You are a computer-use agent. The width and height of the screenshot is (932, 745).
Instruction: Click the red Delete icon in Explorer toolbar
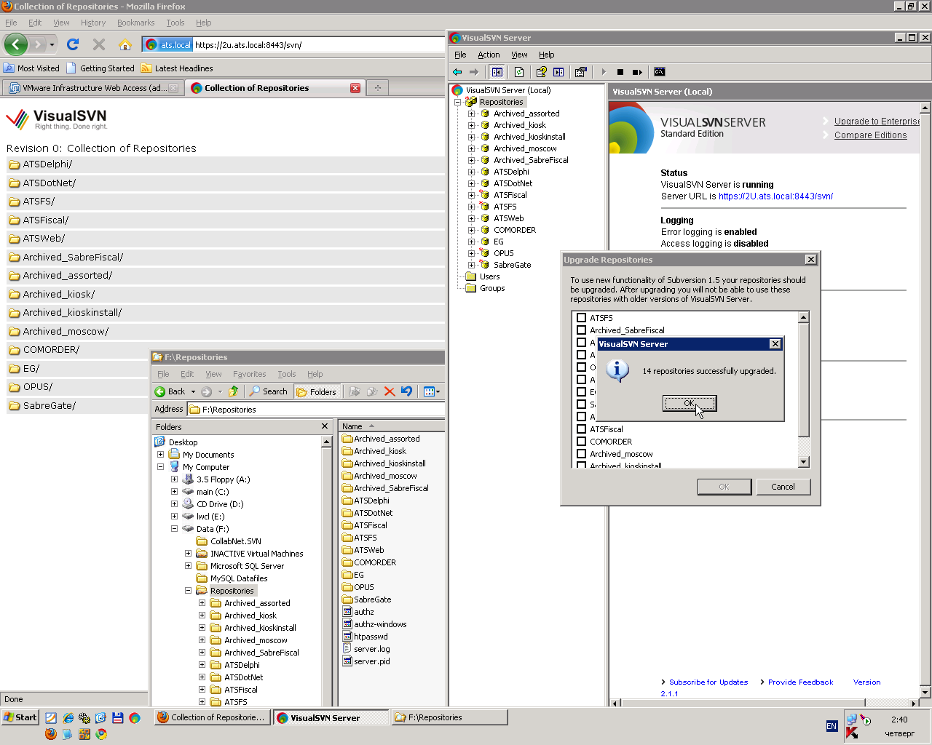pos(390,391)
